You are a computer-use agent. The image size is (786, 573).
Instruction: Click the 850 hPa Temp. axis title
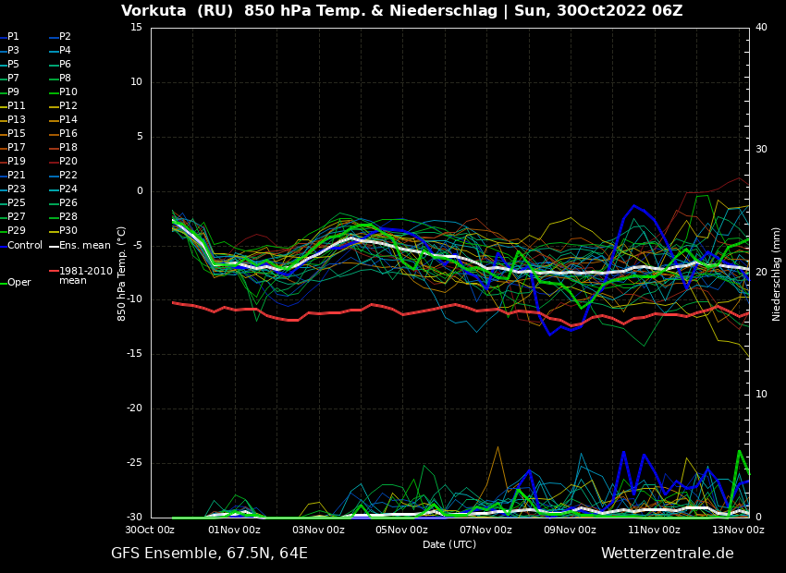click(x=122, y=274)
